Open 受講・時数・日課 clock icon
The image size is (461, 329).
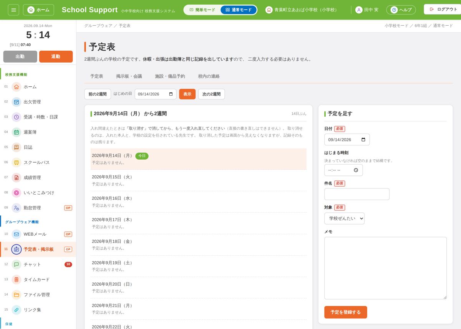17,117
